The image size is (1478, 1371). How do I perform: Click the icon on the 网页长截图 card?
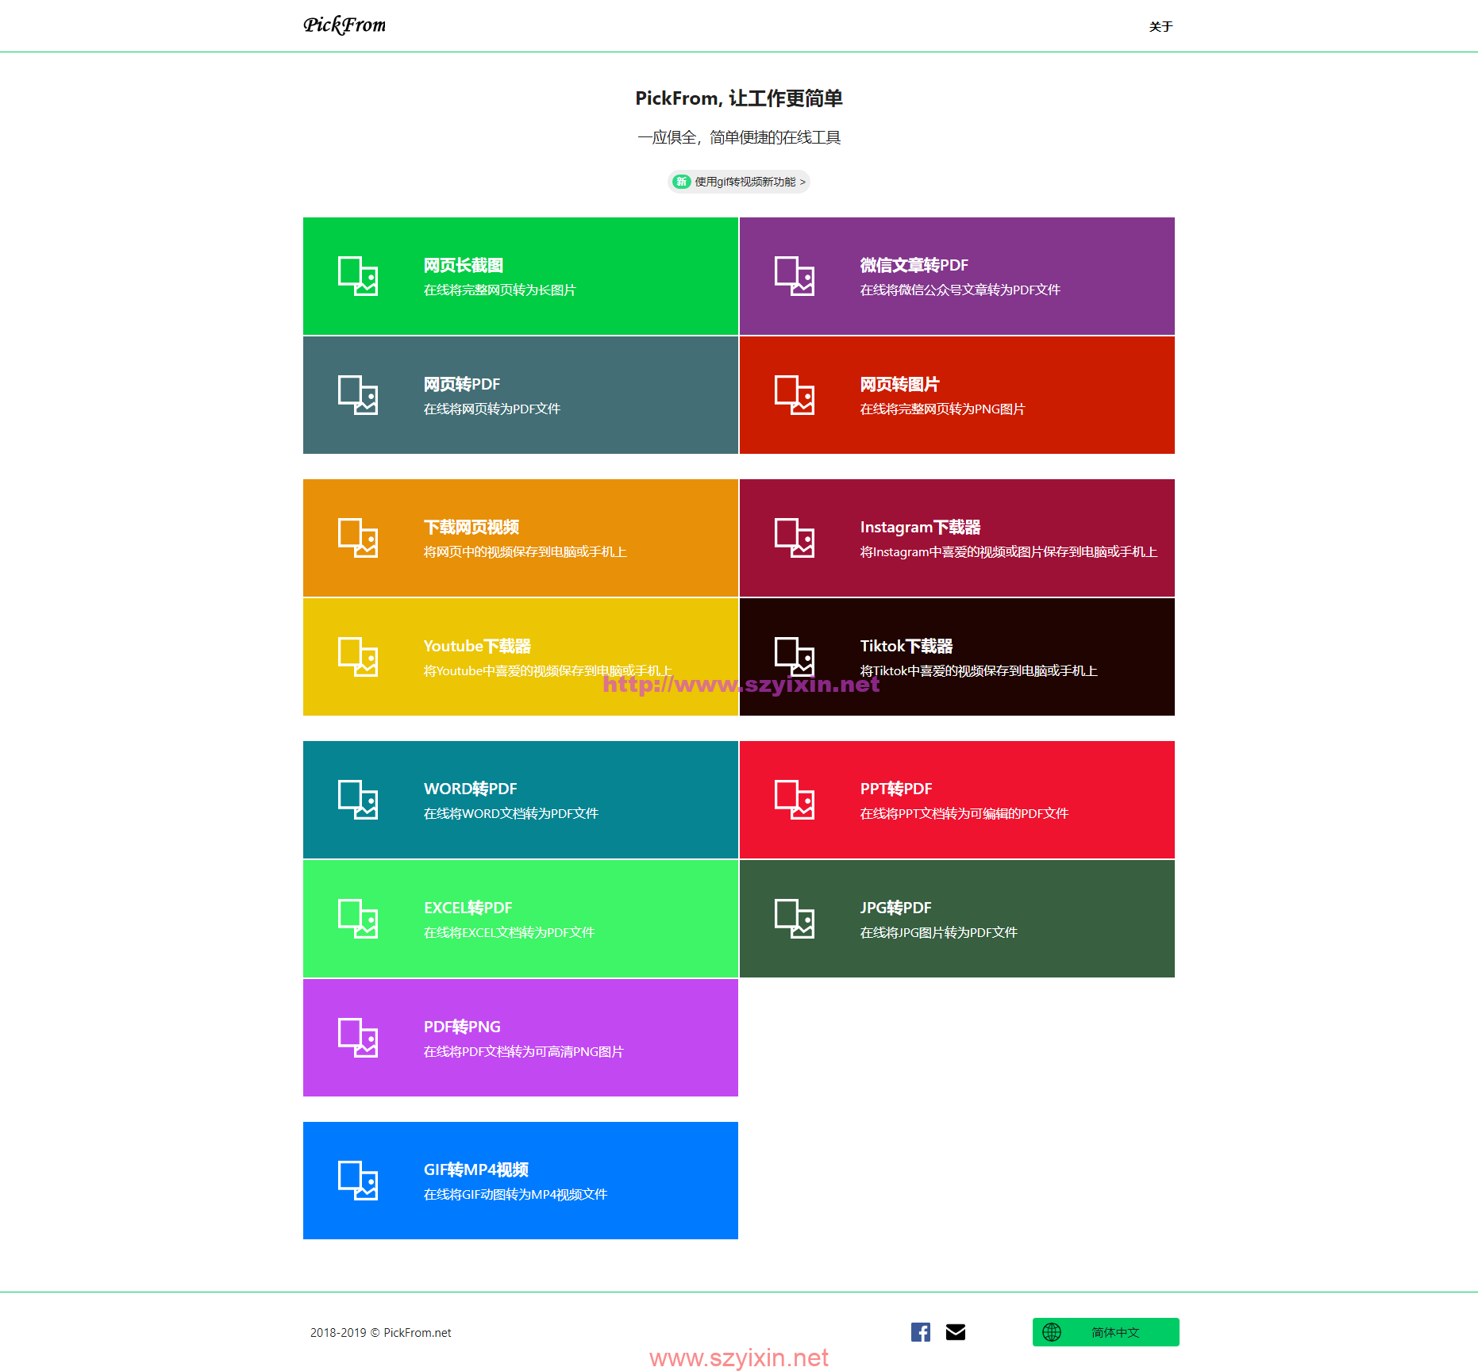[x=358, y=276]
